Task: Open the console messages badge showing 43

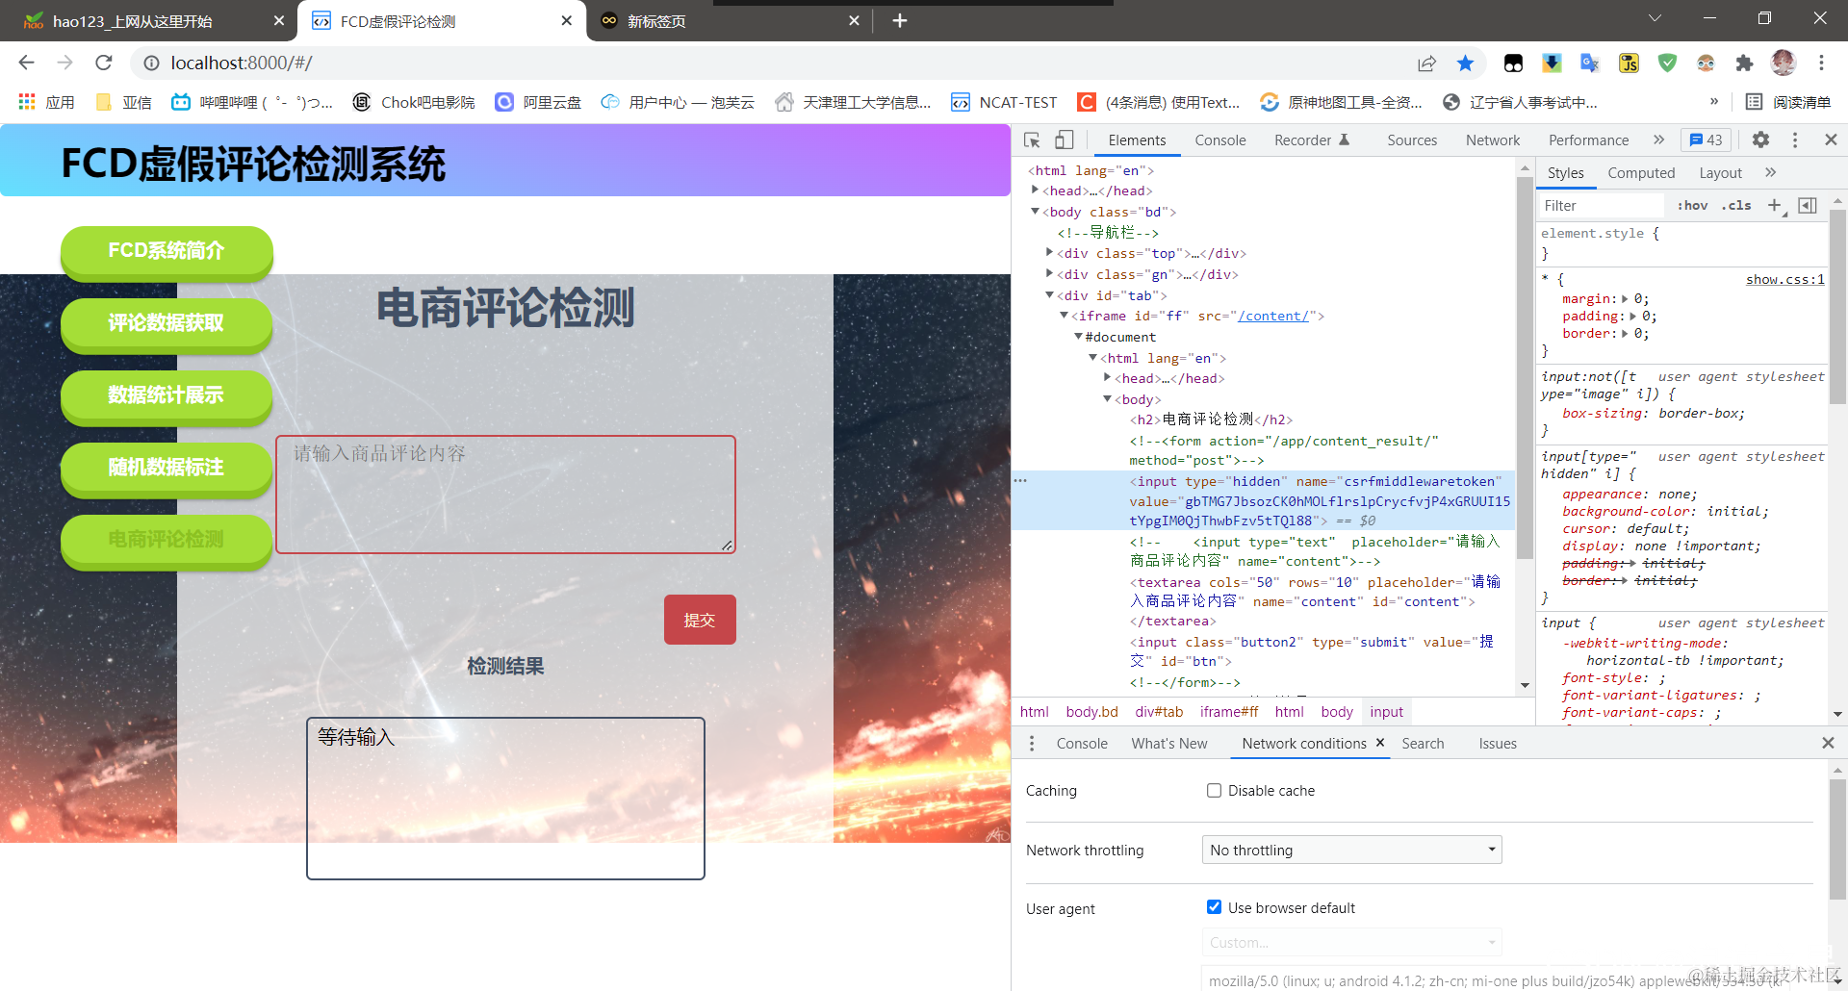Action: pyautogui.click(x=1706, y=140)
